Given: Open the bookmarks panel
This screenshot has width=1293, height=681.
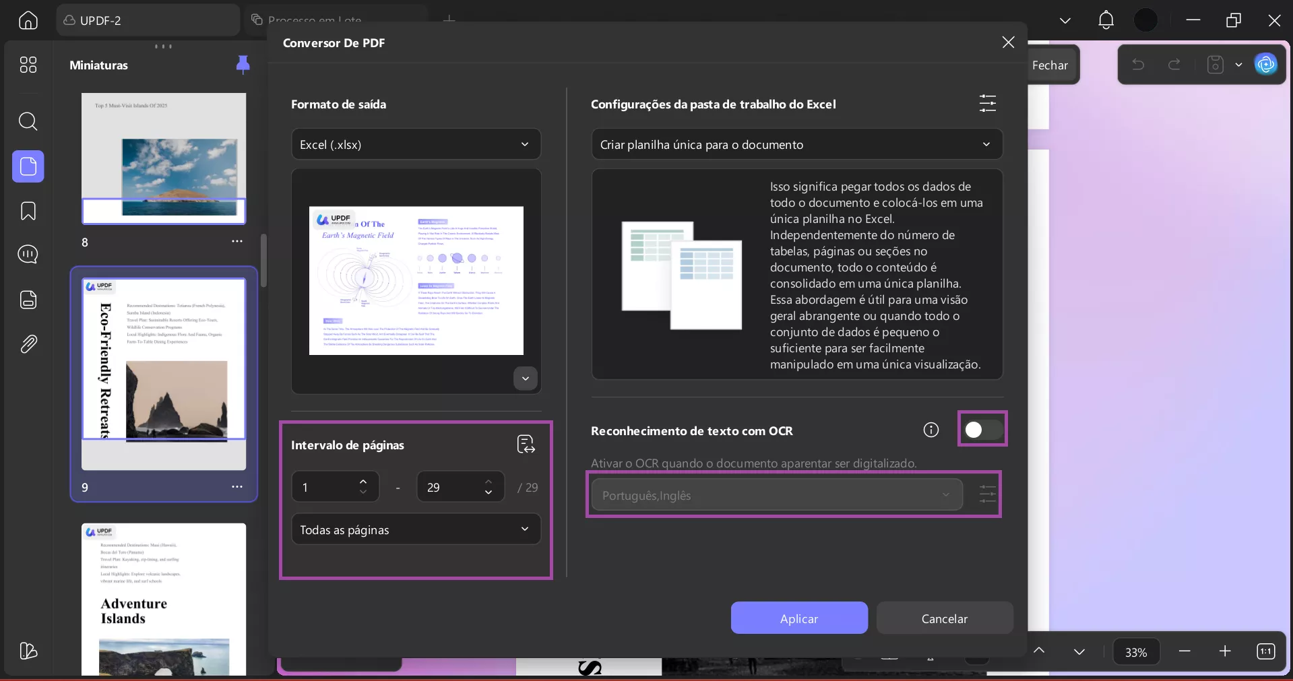Looking at the screenshot, I should tap(28, 211).
